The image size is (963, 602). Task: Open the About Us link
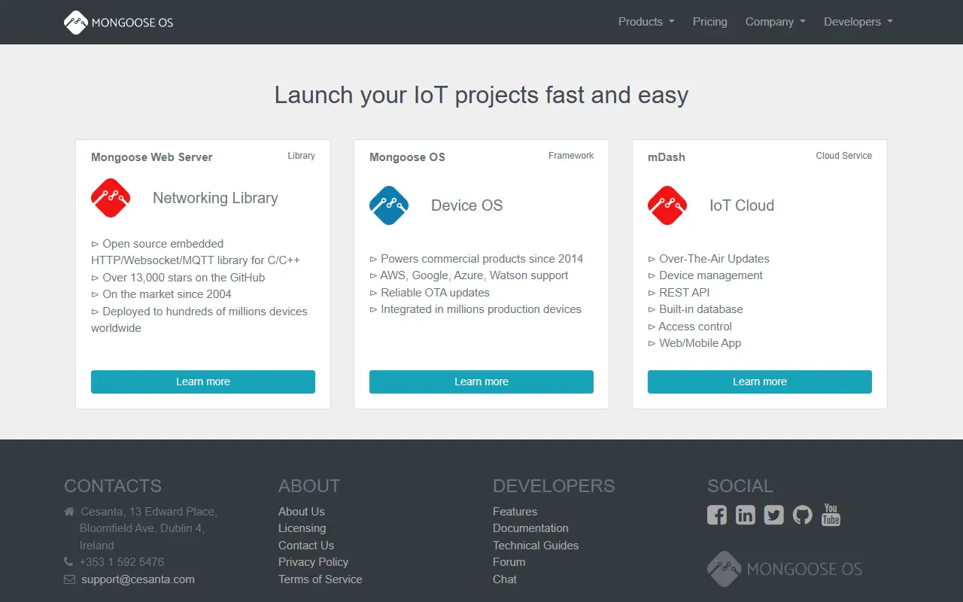[302, 512]
